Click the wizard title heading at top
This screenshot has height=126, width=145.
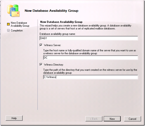pyautogui.click(x=51, y=11)
